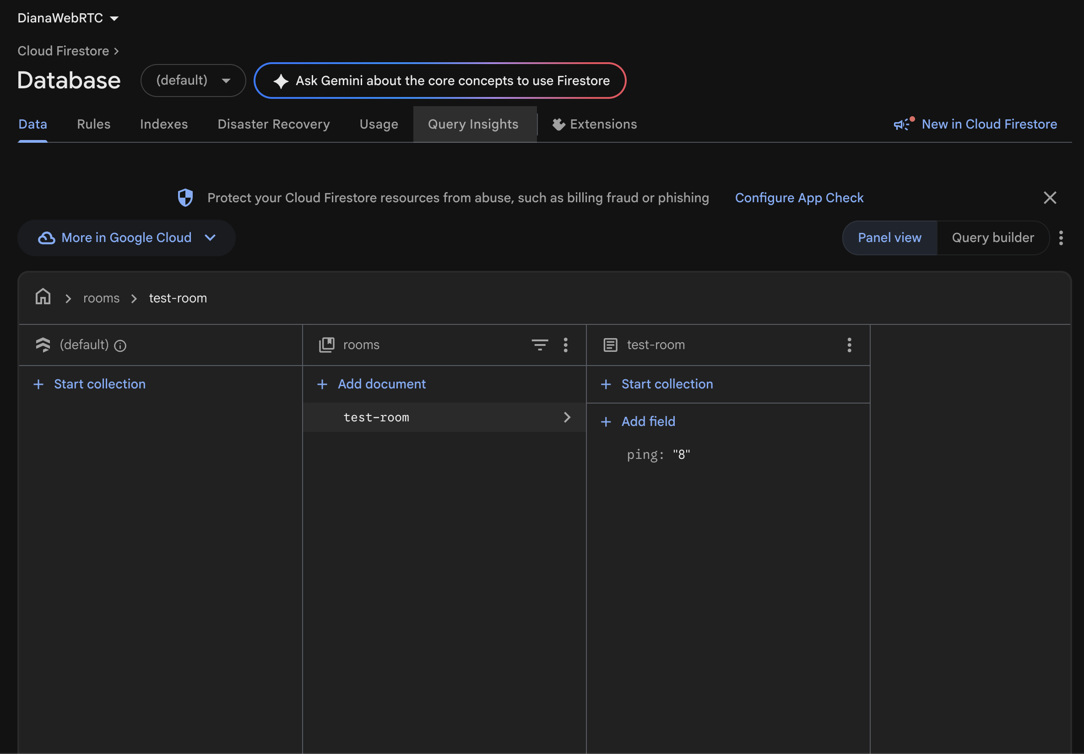
Task: Click the Google Cloud icon
Action: [46, 238]
